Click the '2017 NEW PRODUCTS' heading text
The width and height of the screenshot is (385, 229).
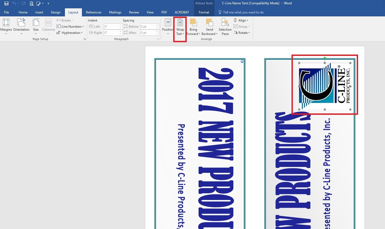pyautogui.click(x=216, y=148)
